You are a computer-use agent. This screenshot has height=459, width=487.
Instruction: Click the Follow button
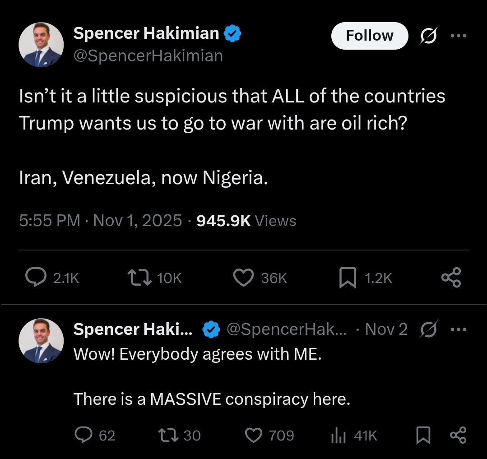pyautogui.click(x=369, y=36)
